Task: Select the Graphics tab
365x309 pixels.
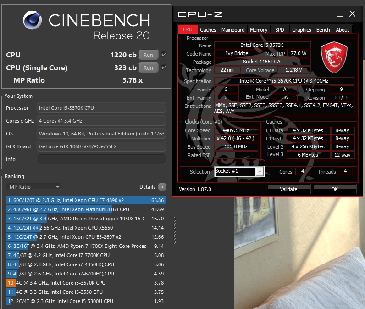Action: [301, 30]
